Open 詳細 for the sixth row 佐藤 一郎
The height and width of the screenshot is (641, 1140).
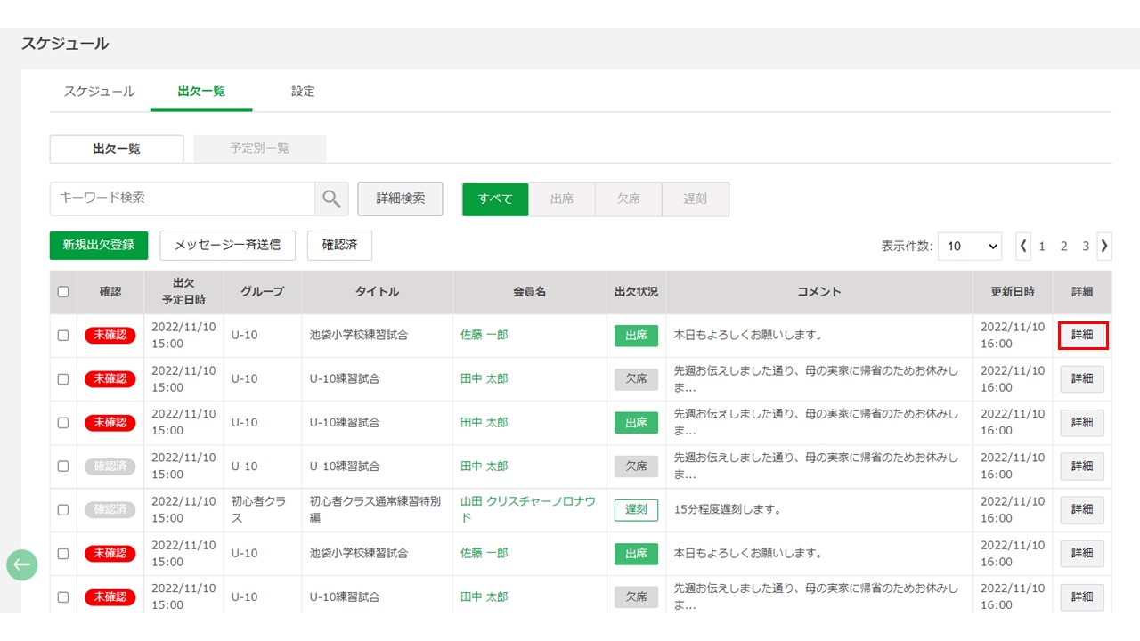(x=1082, y=554)
